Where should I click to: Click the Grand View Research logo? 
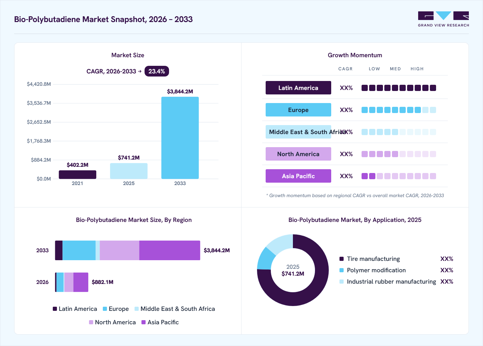[443, 19]
